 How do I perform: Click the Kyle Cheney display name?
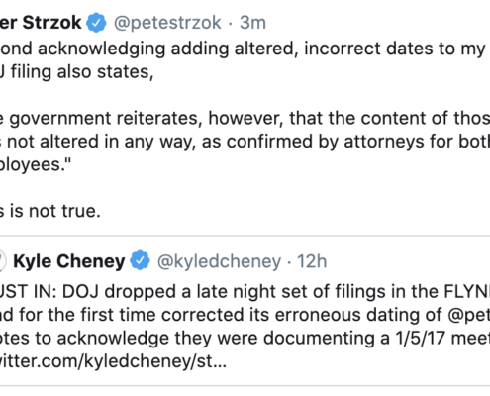[x=69, y=261]
